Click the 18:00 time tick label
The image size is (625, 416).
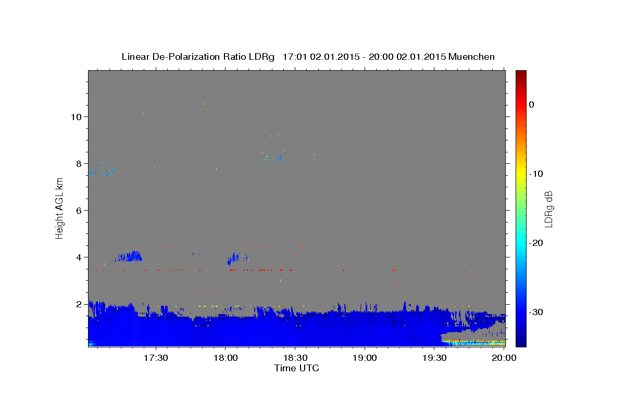[x=225, y=358]
